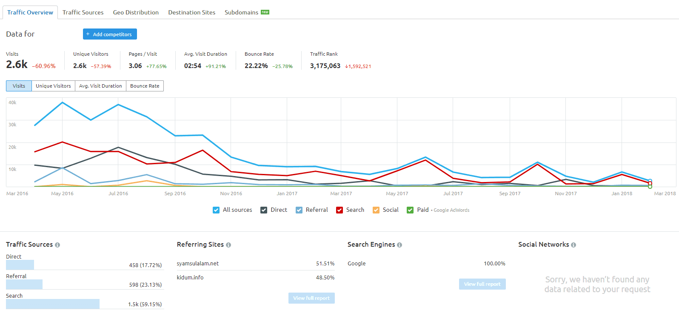Click the Direct traffic source bar
The width and height of the screenshot is (679, 313).
tap(20, 265)
